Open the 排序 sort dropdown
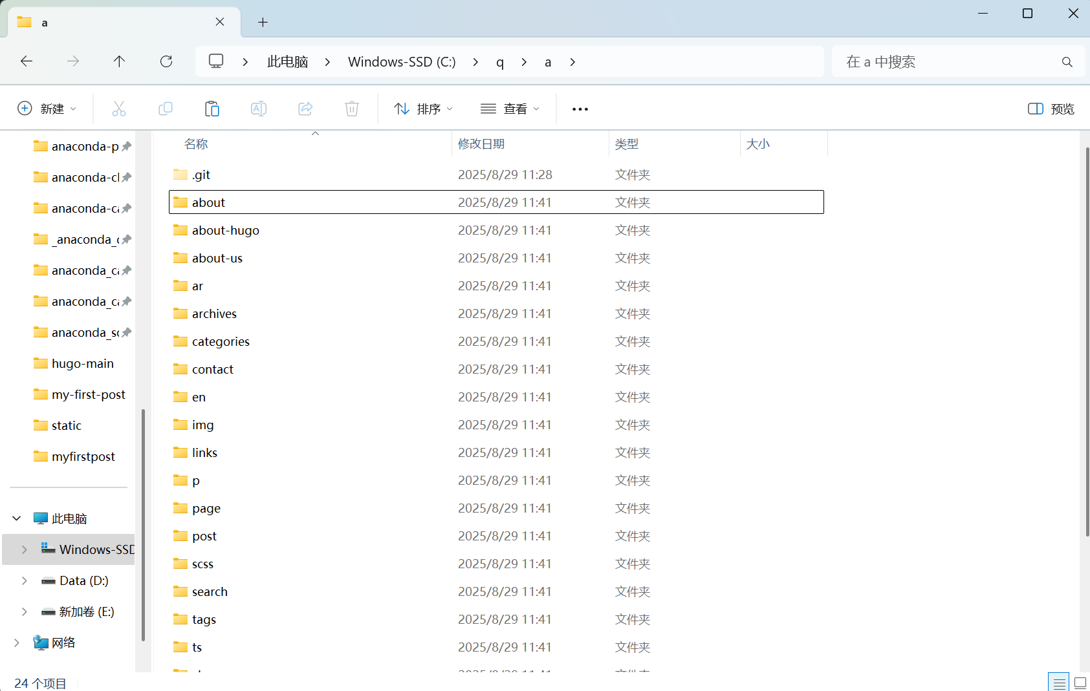The width and height of the screenshot is (1090, 691). click(x=424, y=109)
